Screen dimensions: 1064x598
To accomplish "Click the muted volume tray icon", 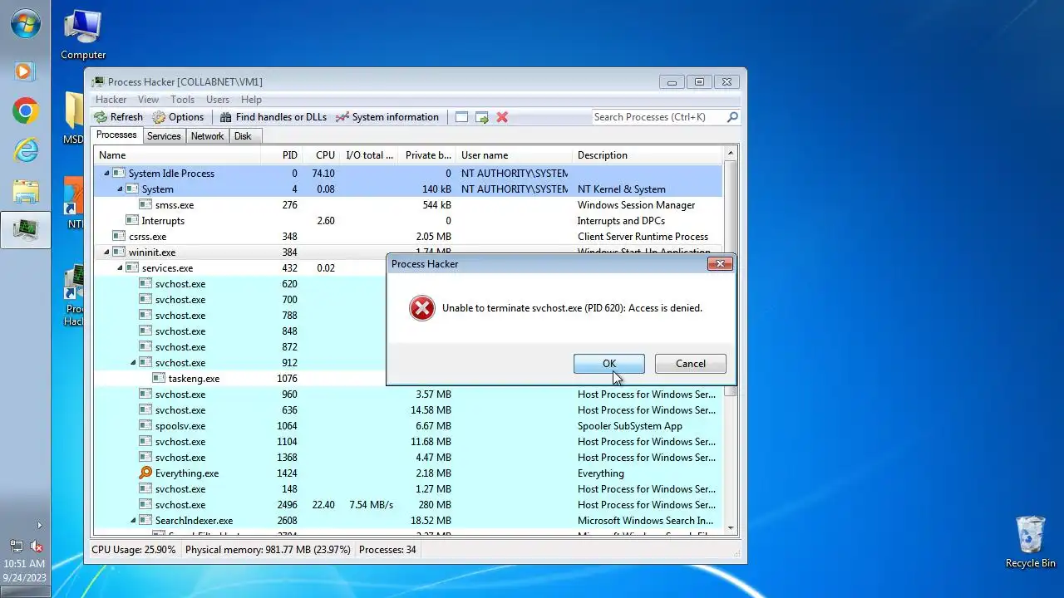I will click(37, 546).
